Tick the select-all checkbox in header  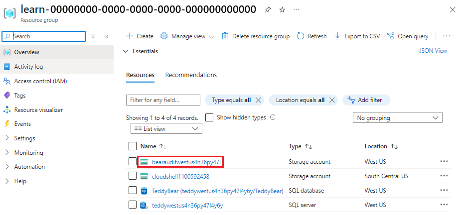[133, 146]
